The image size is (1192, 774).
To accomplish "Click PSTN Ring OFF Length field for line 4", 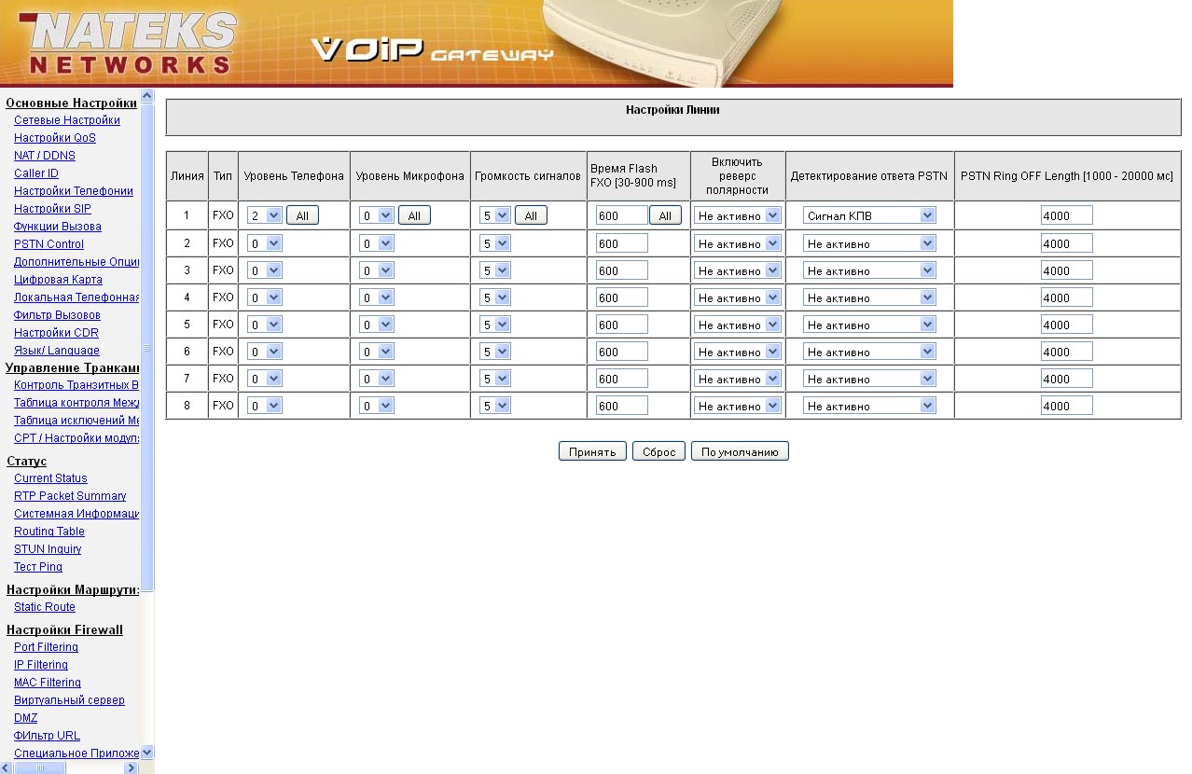I will pos(1066,297).
